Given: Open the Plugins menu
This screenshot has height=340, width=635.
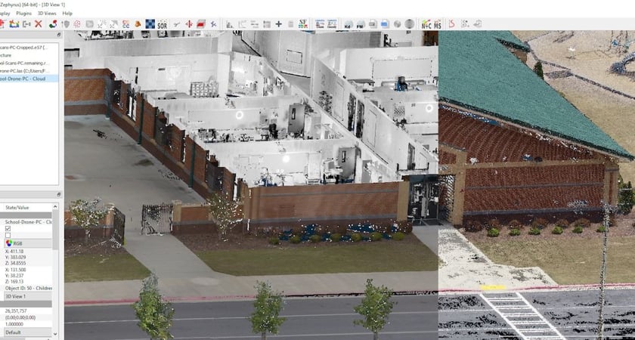Looking at the screenshot, I should pyautogui.click(x=24, y=13).
